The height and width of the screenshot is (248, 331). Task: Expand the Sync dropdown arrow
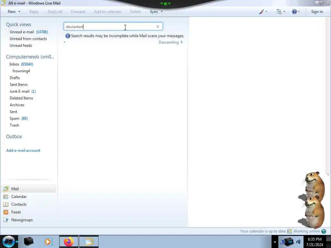pyautogui.click(x=162, y=12)
